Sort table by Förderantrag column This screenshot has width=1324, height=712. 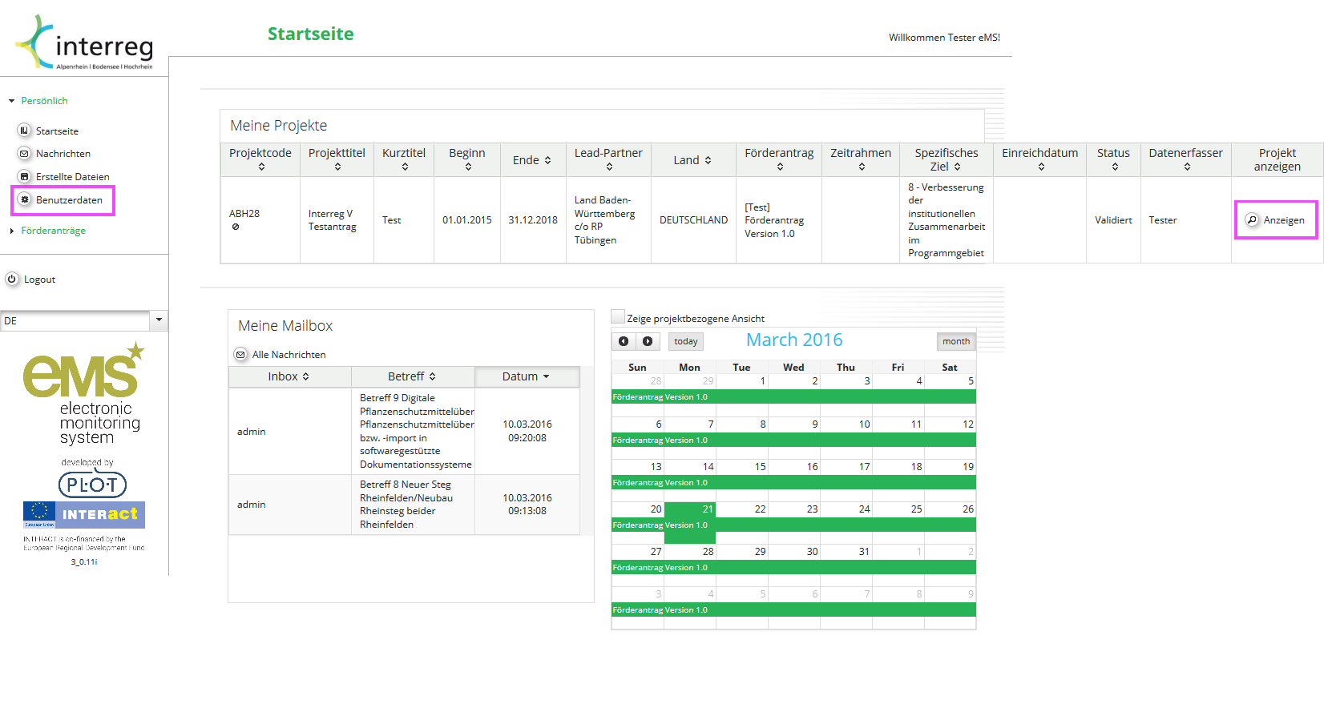[x=779, y=159]
